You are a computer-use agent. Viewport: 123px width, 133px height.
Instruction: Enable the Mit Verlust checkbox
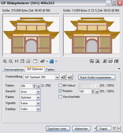click(60, 85)
